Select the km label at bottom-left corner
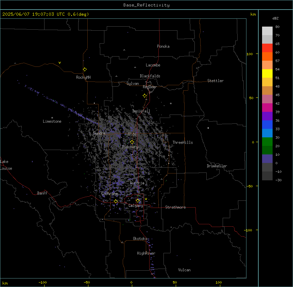The image size is (293, 287). tap(5, 283)
